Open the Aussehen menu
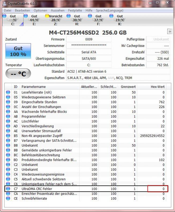 (58, 10)
